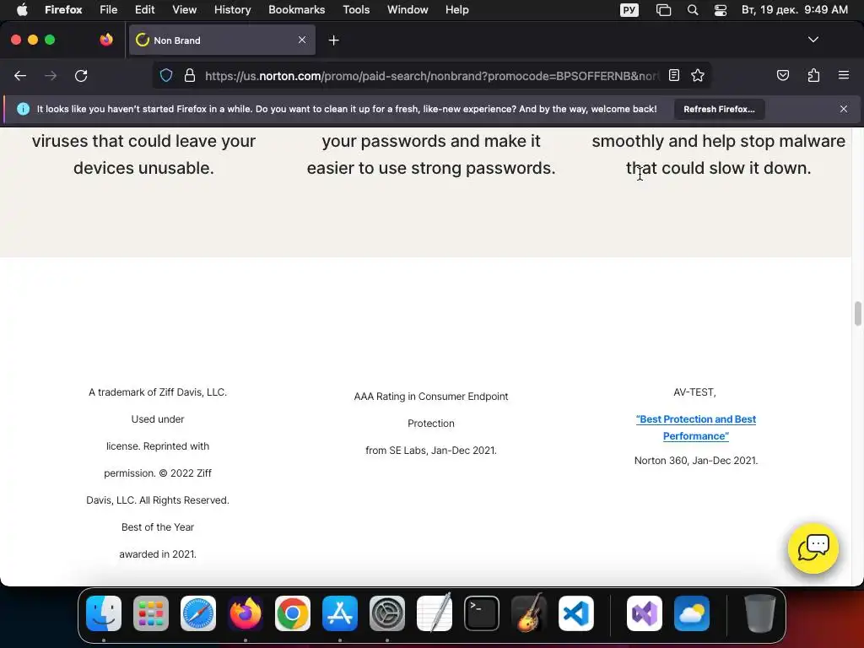Open the yellow chat support bubble

click(813, 548)
